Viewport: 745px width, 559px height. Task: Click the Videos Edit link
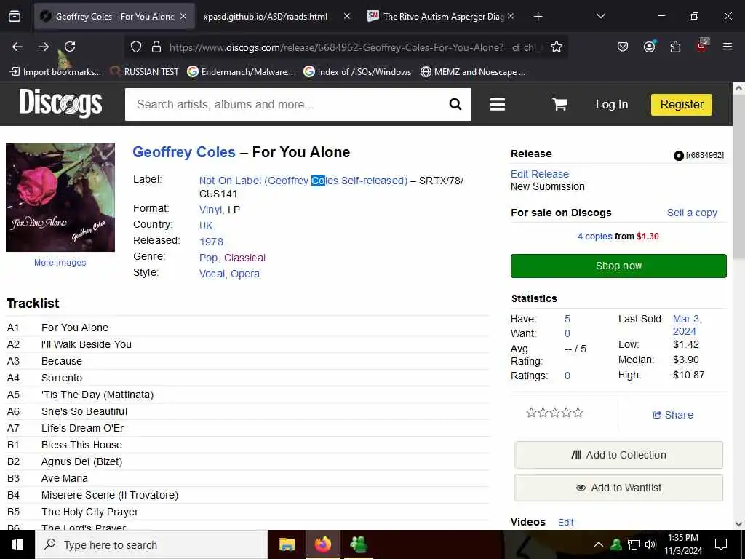click(x=565, y=523)
